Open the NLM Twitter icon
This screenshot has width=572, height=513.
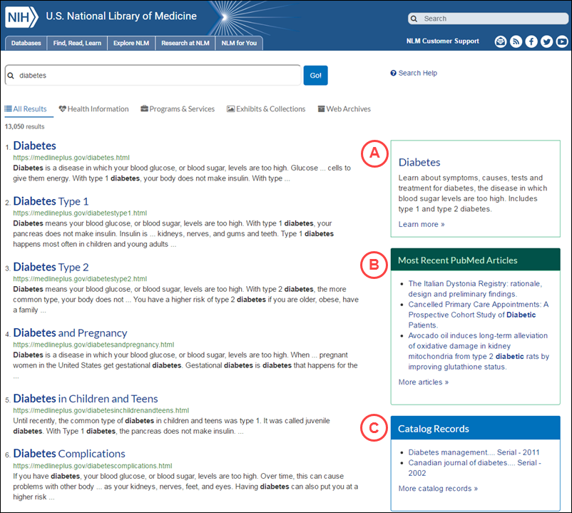(546, 42)
